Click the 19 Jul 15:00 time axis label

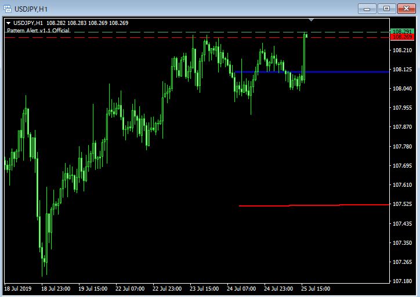coord(93,289)
